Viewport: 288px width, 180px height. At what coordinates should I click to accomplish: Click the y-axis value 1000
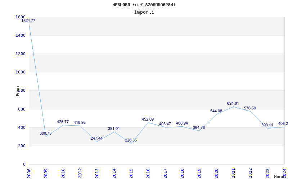pyautogui.click(x=21, y=72)
